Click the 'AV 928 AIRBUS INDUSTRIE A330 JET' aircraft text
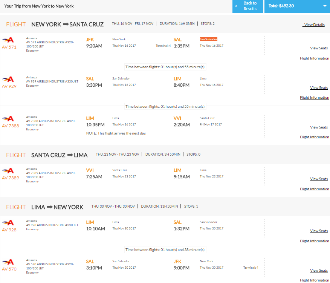This screenshot has height=283, width=330. [52, 225]
